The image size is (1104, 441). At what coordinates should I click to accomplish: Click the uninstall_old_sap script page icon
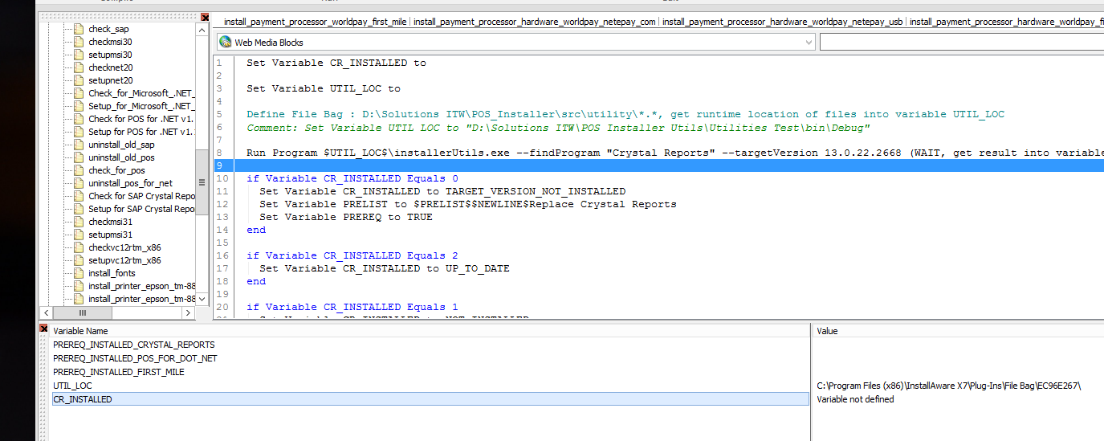[x=78, y=145]
